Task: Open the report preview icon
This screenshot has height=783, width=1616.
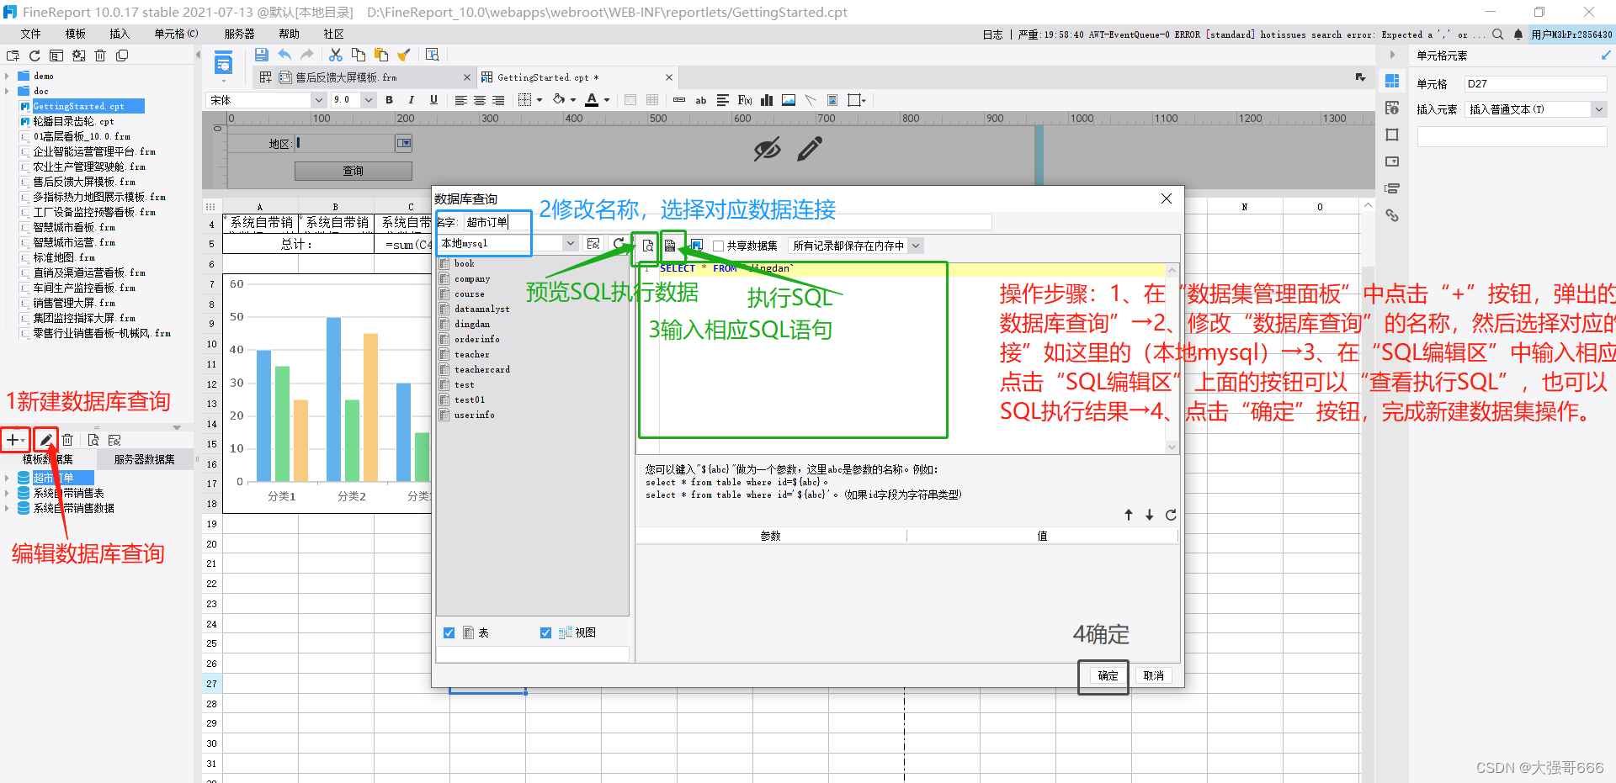Action: click(433, 55)
